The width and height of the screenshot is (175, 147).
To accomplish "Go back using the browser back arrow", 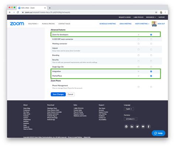I will point(10,12).
